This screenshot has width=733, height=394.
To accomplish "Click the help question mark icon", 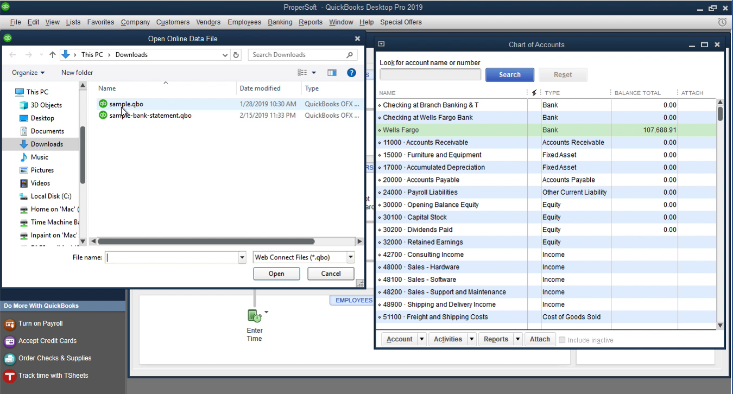I will tap(351, 73).
